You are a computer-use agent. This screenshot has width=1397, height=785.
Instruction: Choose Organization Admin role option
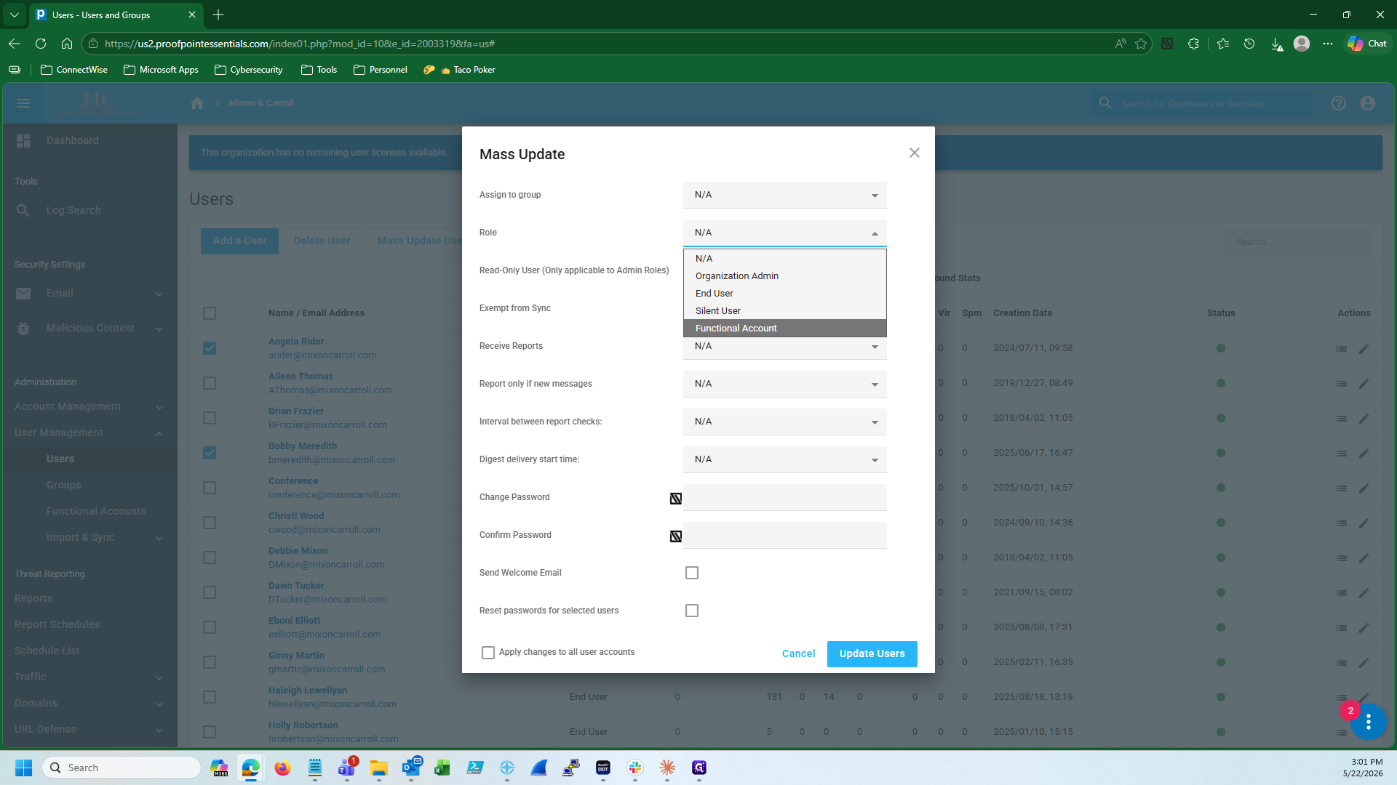(784, 276)
